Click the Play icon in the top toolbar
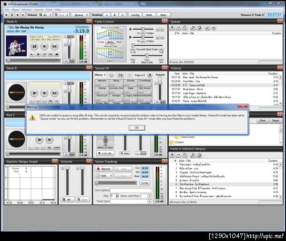Image resolution: width=286 pixels, height=241 pixels. pos(7,15)
